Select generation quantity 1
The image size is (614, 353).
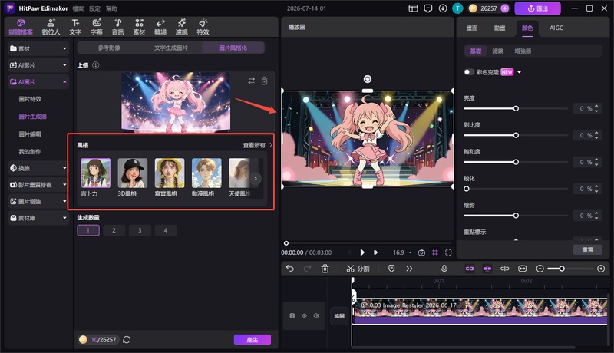pos(88,230)
